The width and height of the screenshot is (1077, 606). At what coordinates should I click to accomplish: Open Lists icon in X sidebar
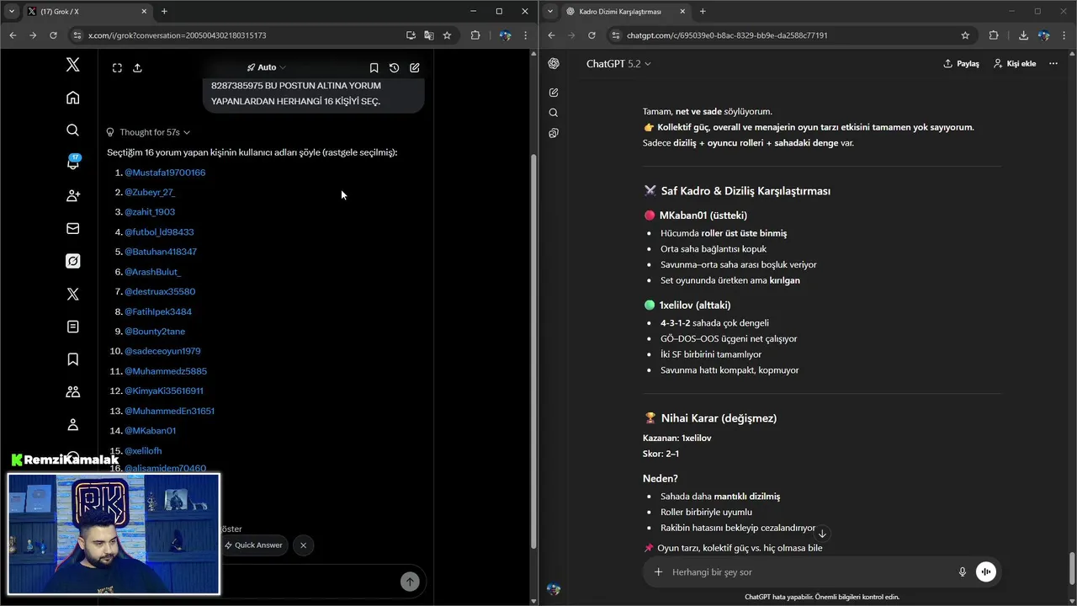coord(73,327)
